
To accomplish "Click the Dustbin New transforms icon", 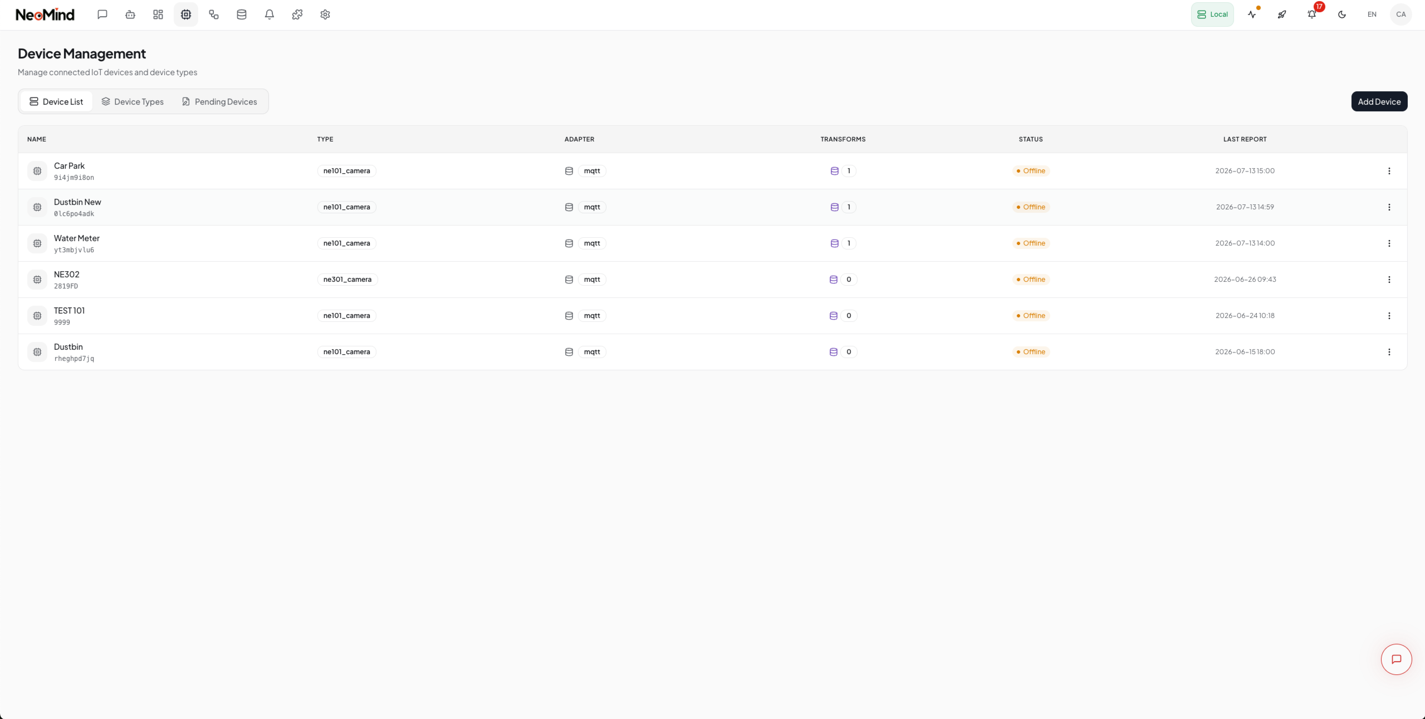I will click(x=835, y=207).
